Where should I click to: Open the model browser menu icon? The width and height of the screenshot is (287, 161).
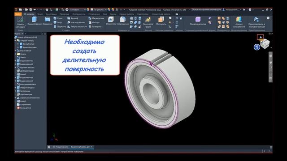pyautogui.click(x=45, y=34)
